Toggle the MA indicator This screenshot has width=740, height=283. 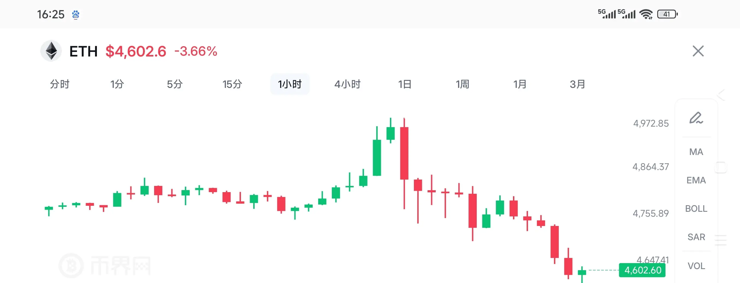pos(696,152)
